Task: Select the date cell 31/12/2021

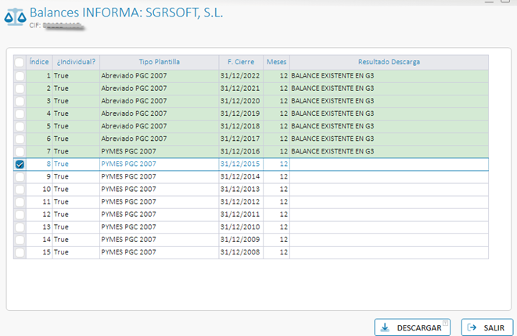Action: point(240,89)
